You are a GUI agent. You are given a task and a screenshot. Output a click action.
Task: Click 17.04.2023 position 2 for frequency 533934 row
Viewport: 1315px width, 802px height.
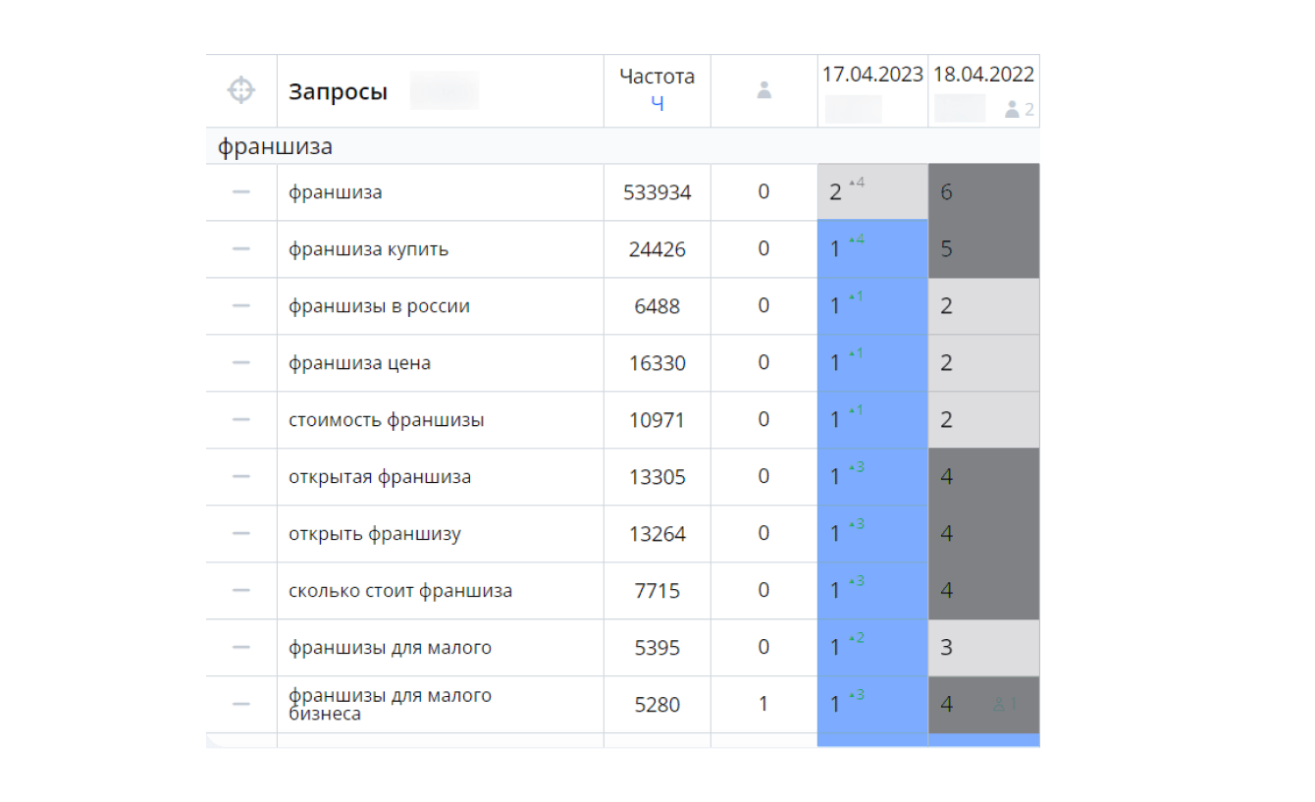872,192
